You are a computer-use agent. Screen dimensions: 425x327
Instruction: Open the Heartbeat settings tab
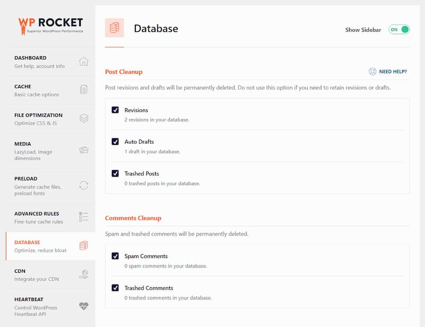50,306
